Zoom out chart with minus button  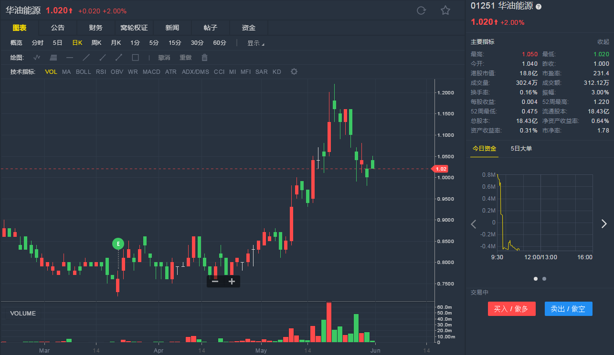tap(215, 281)
